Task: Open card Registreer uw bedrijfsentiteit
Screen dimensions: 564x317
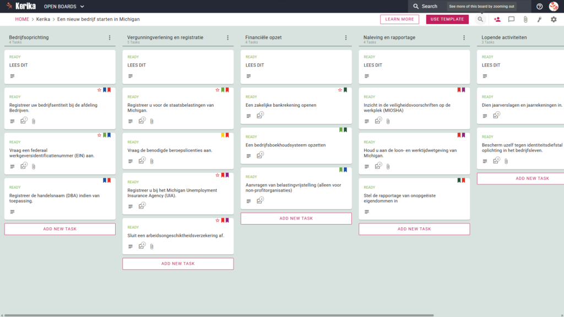Action: click(x=59, y=108)
